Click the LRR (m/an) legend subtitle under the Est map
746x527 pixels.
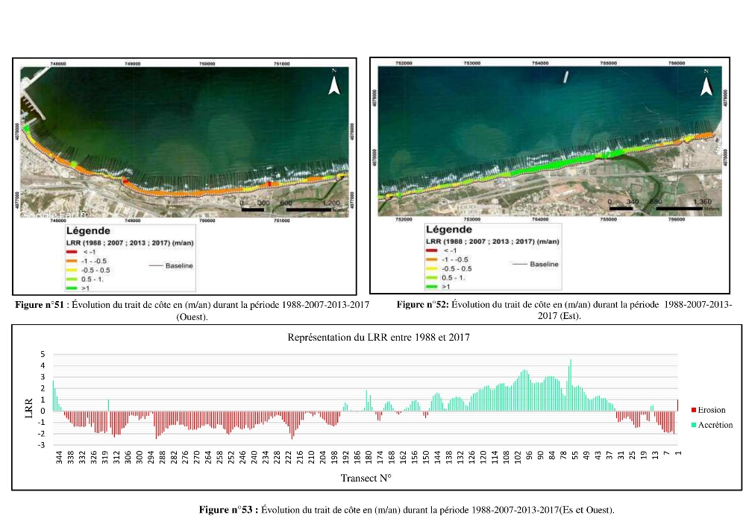pos(492,242)
